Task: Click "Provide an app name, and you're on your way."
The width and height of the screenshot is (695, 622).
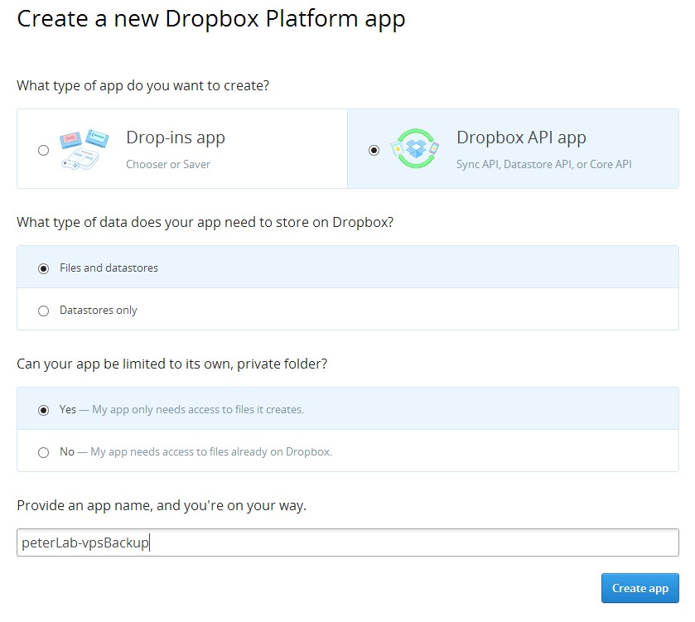Action: click(x=162, y=505)
